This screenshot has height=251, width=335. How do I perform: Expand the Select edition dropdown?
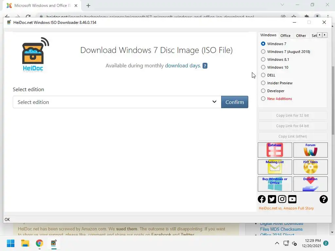click(117, 102)
